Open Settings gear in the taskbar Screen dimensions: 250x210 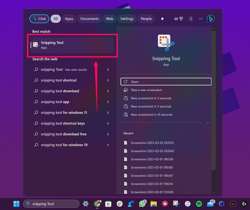(x=86, y=204)
